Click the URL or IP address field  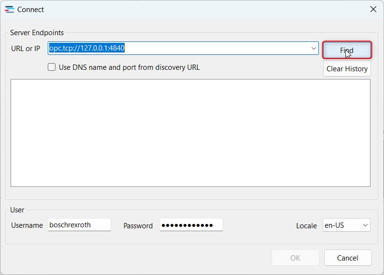coord(178,48)
